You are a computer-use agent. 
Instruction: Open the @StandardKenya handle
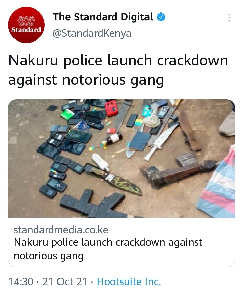pyautogui.click(x=92, y=33)
